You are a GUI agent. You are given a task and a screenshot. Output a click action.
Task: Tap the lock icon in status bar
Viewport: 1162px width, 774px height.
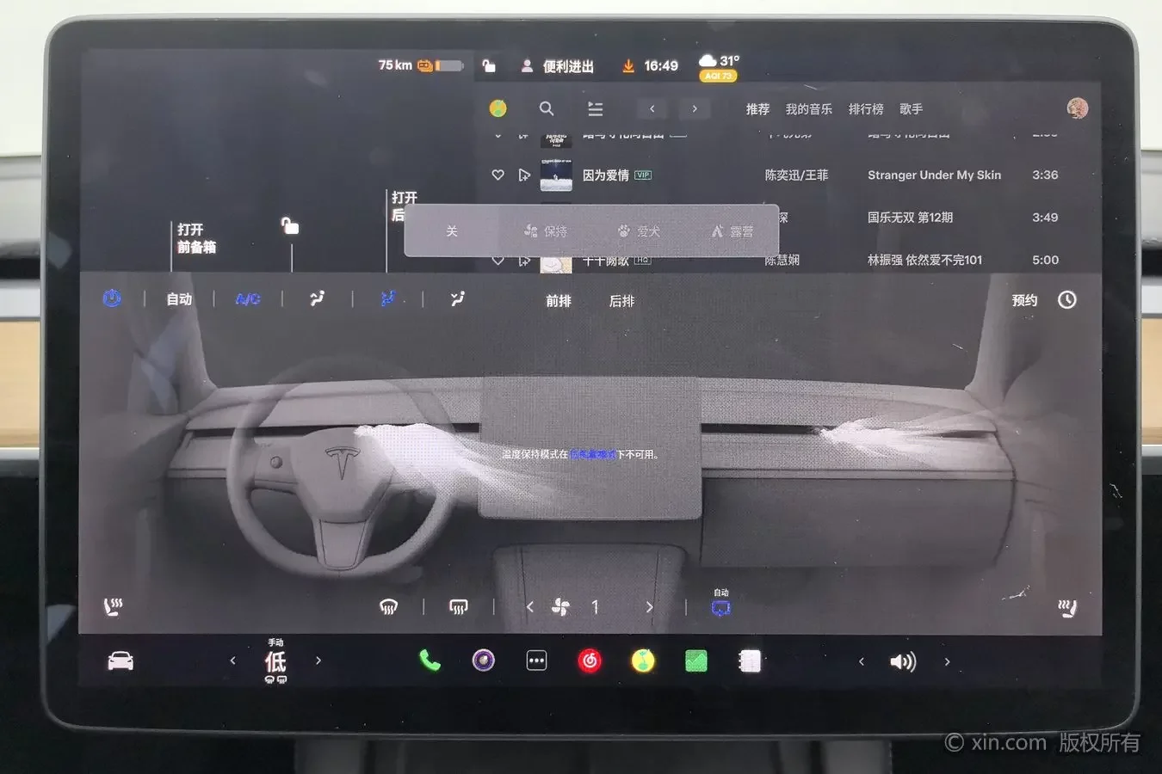[x=489, y=65]
